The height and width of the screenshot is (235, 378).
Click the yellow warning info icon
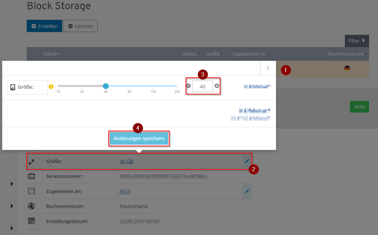pyautogui.click(x=51, y=87)
